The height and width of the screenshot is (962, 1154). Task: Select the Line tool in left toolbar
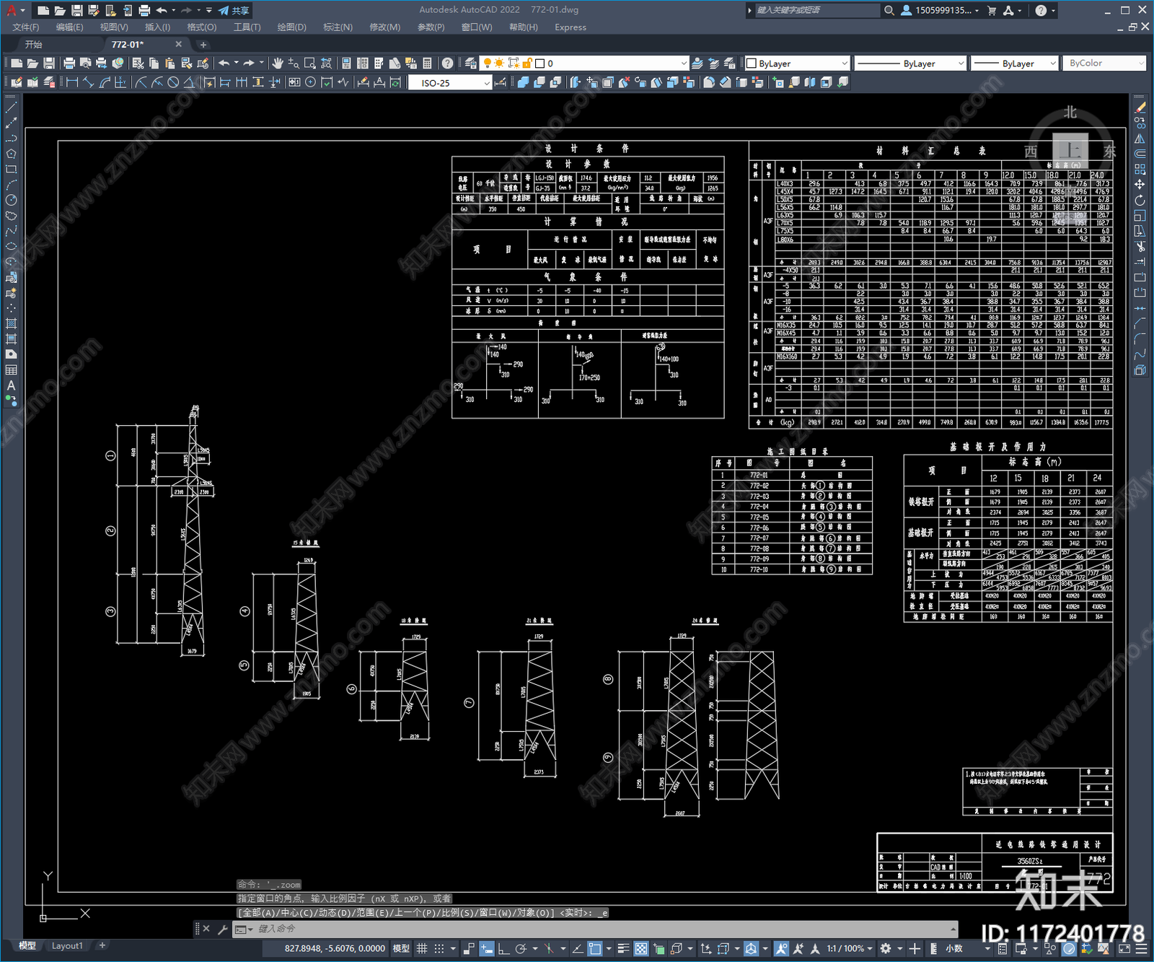(x=11, y=108)
